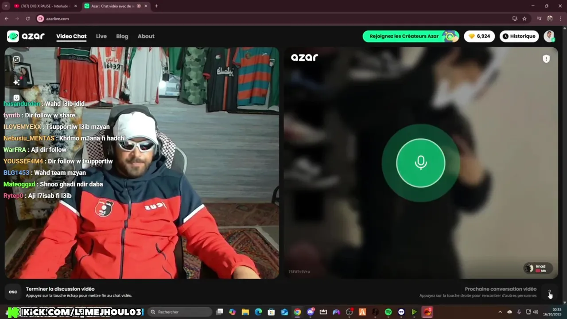
Task: Open the profile avatar menu
Action: pyautogui.click(x=549, y=36)
